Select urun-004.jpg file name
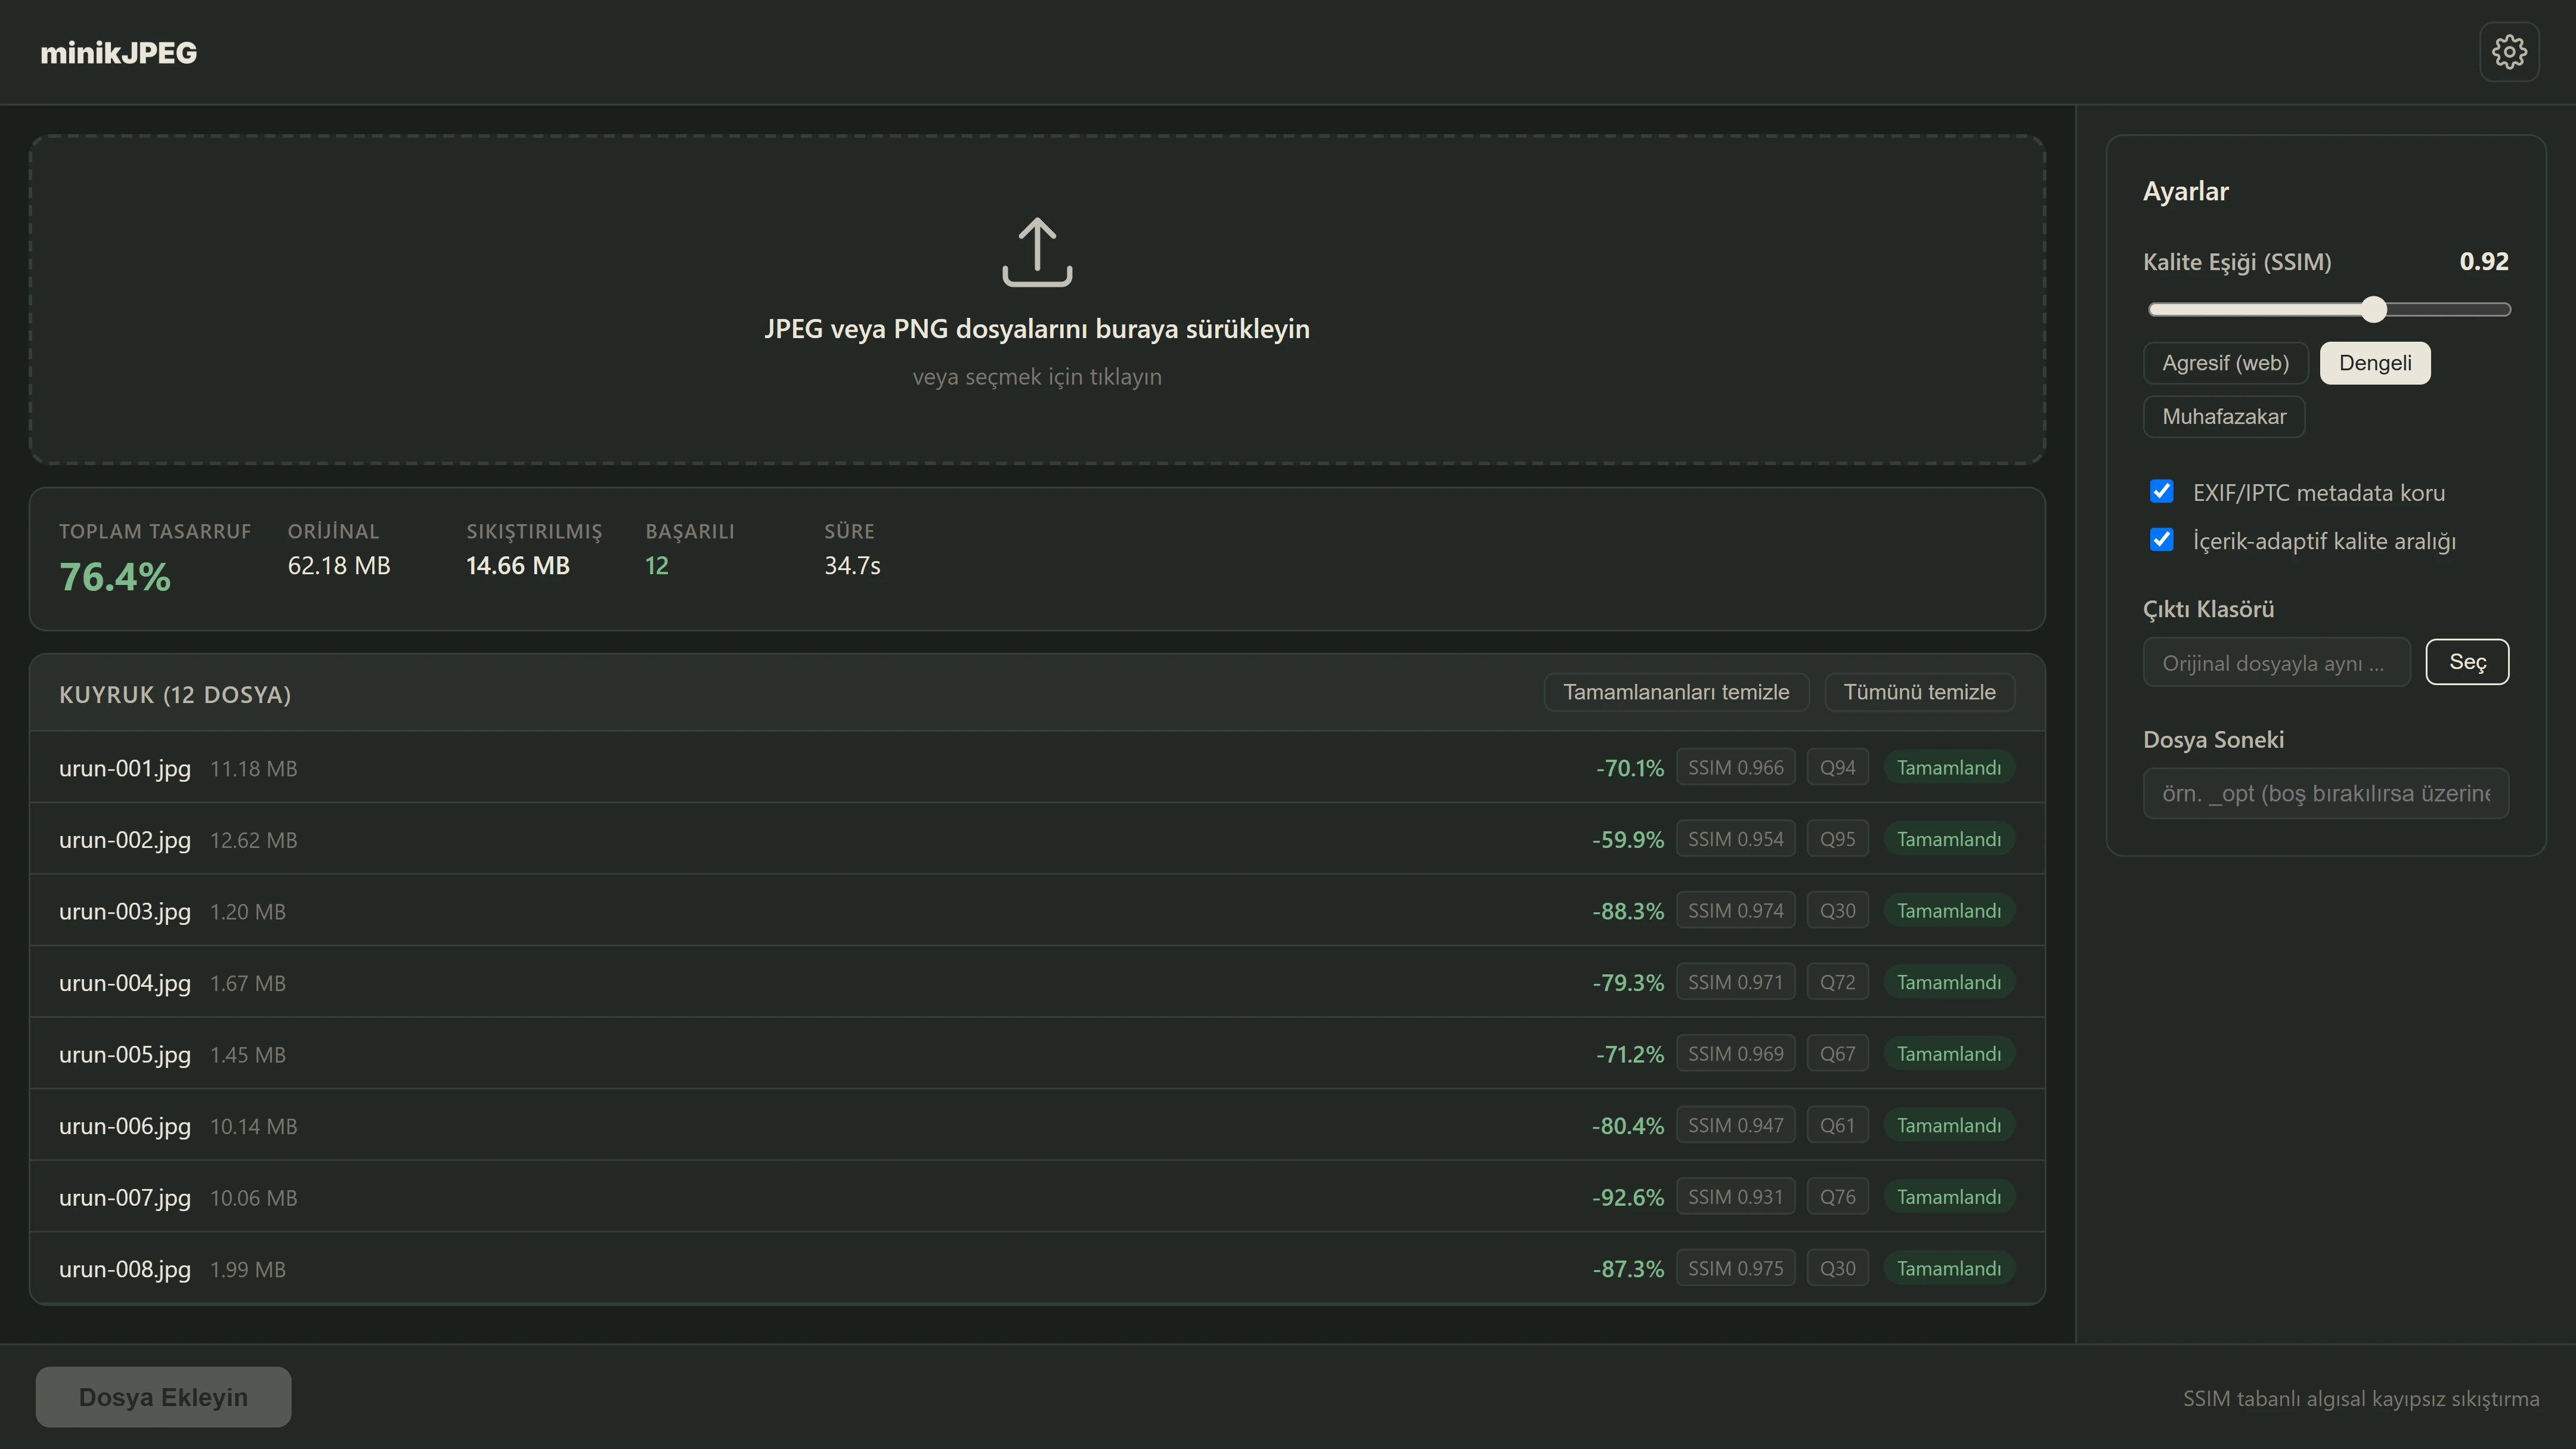Viewport: 2576px width, 1449px height. 125,983
